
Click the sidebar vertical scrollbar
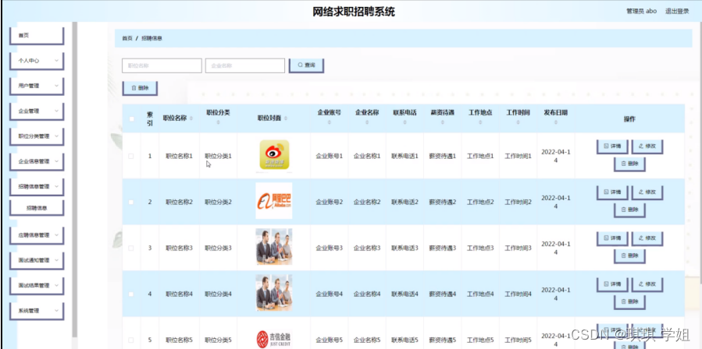click(x=74, y=178)
